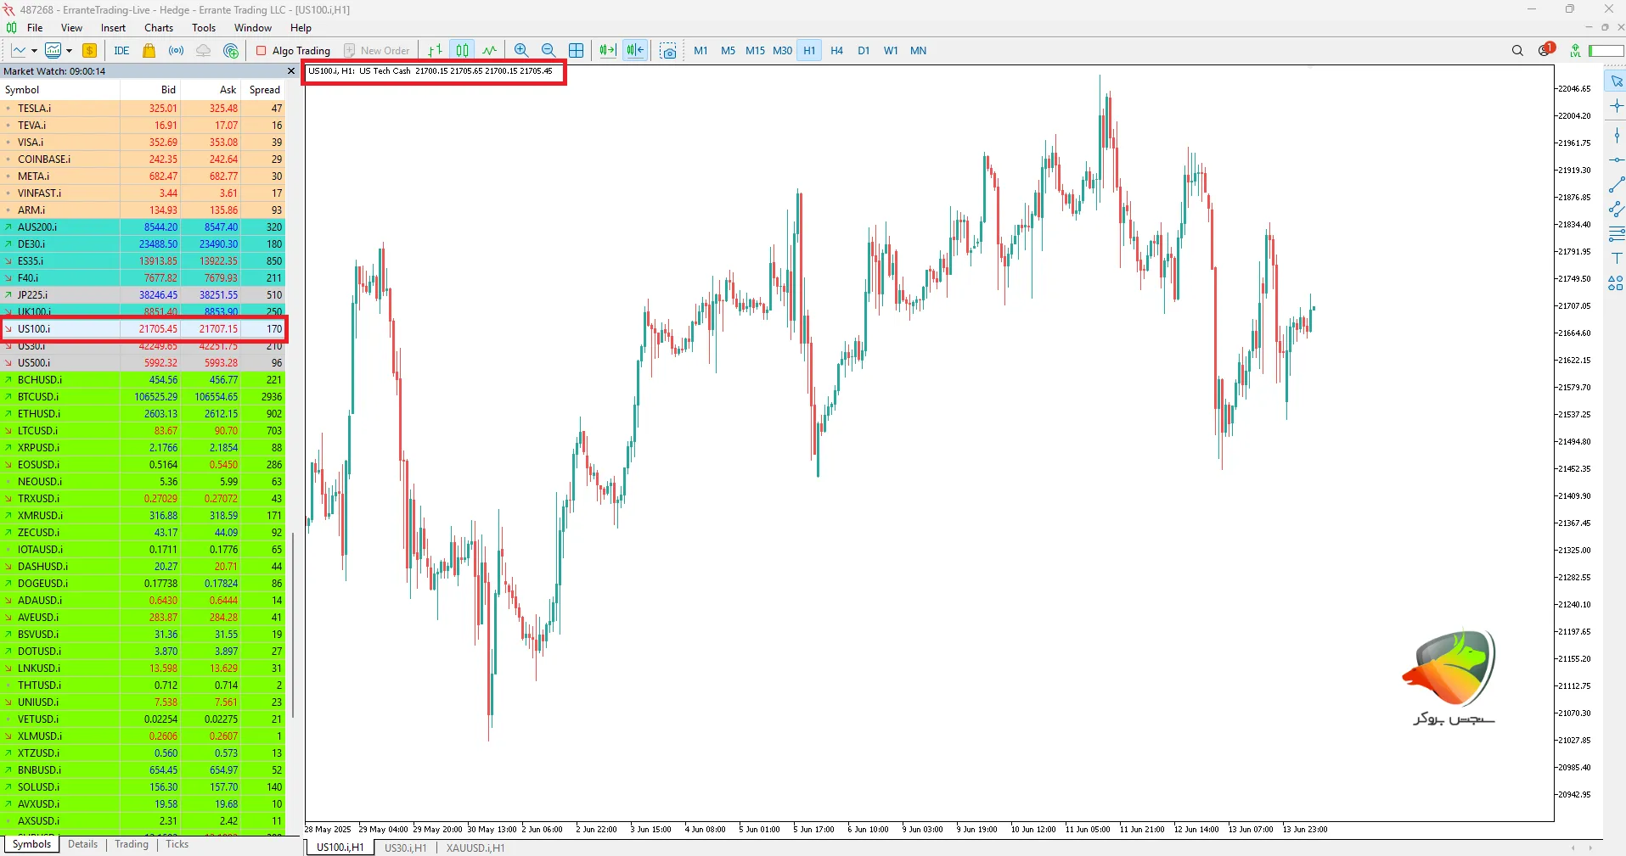Select the text label tool
Image resolution: width=1626 pixels, height=856 pixels.
[1616, 258]
